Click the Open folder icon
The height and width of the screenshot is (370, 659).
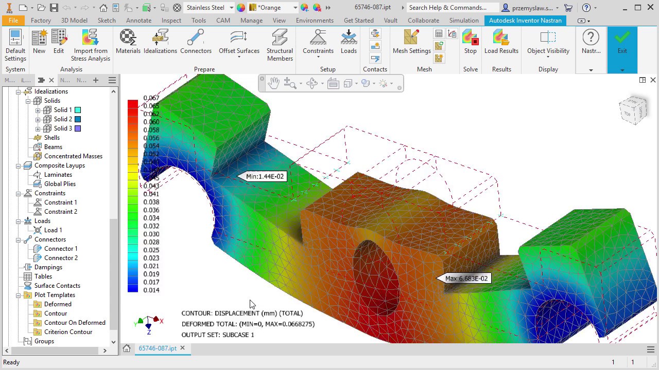pos(41,8)
